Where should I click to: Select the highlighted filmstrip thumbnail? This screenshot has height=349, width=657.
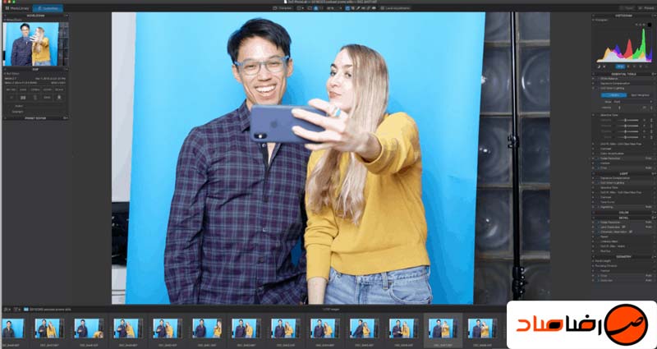[443, 328]
